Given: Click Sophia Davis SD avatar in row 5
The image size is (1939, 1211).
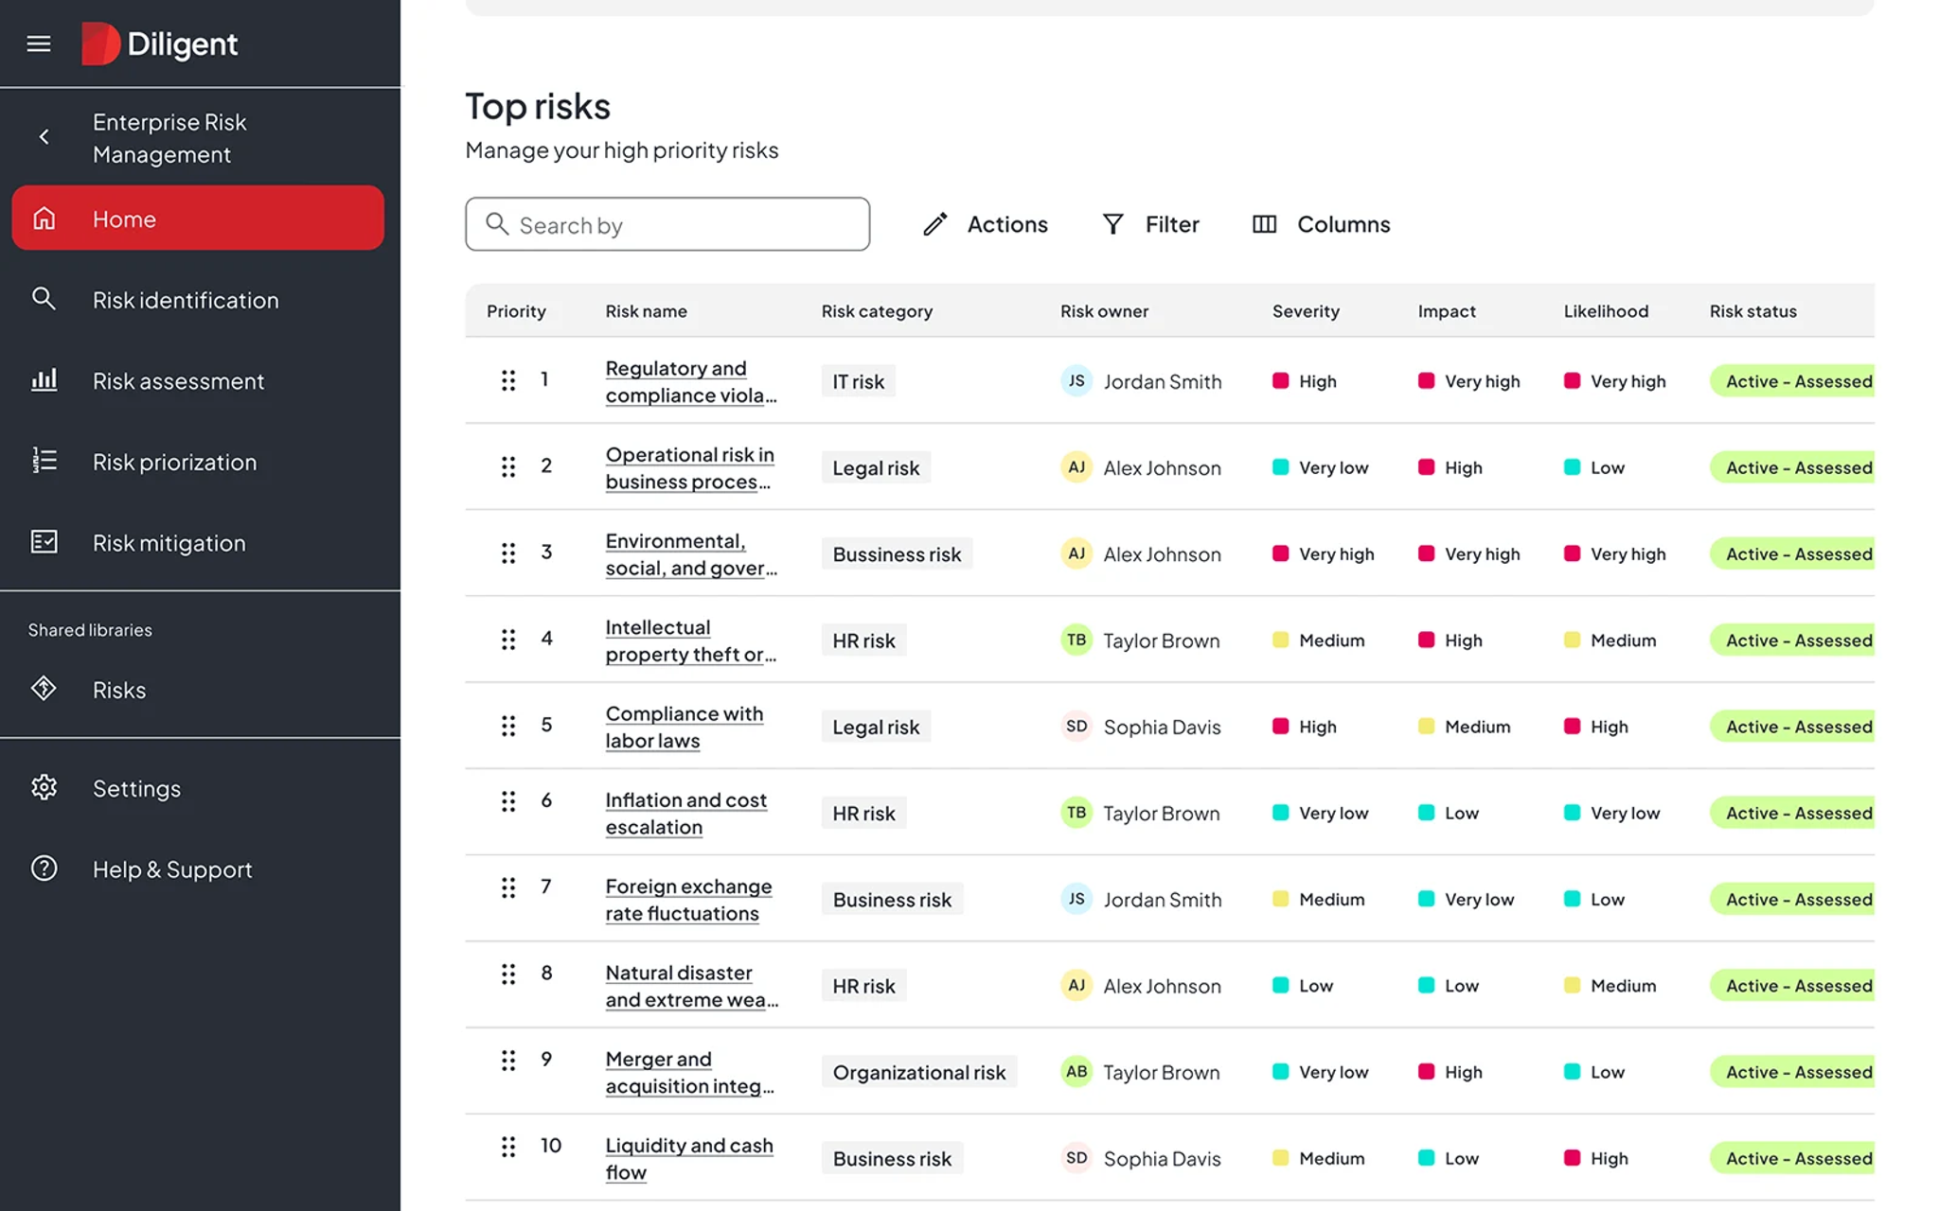Looking at the screenshot, I should 1076,726.
